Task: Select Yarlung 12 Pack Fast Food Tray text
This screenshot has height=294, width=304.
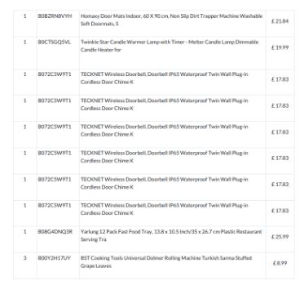Action: click(171, 236)
